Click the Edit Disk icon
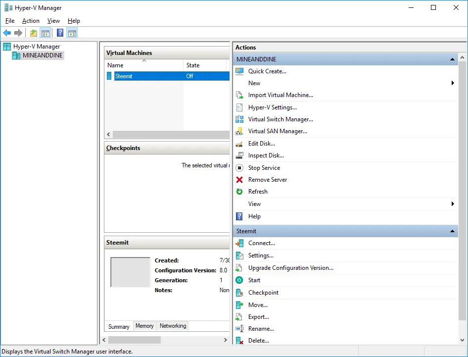The height and width of the screenshot is (357, 468). [239, 144]
